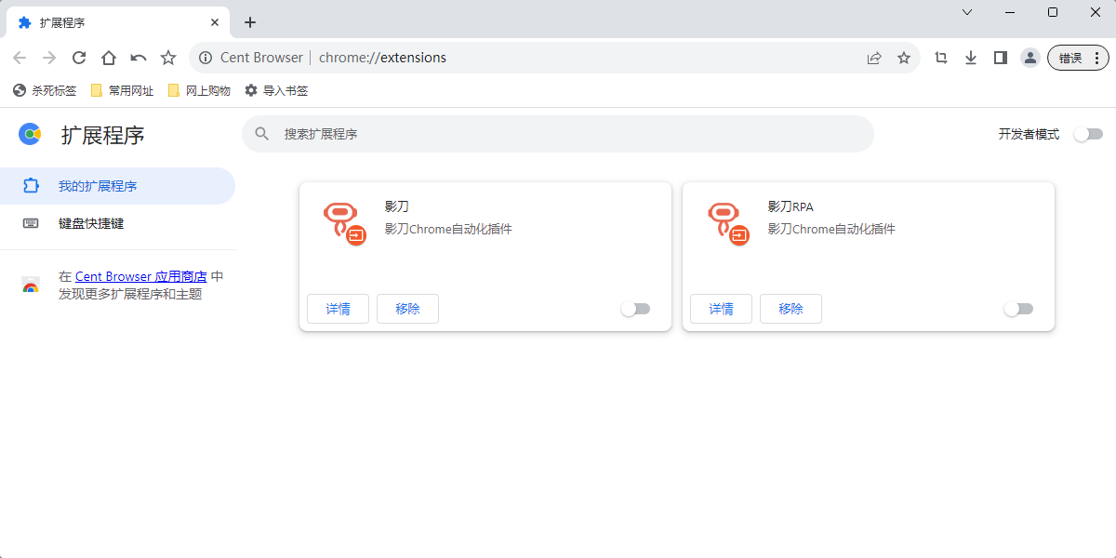Click 移除 for 影刀RPA extension

click(x=790, y=309)
